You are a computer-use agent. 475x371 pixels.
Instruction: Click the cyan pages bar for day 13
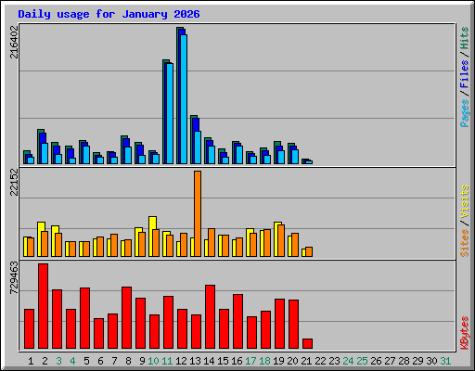tap(198, 147)
